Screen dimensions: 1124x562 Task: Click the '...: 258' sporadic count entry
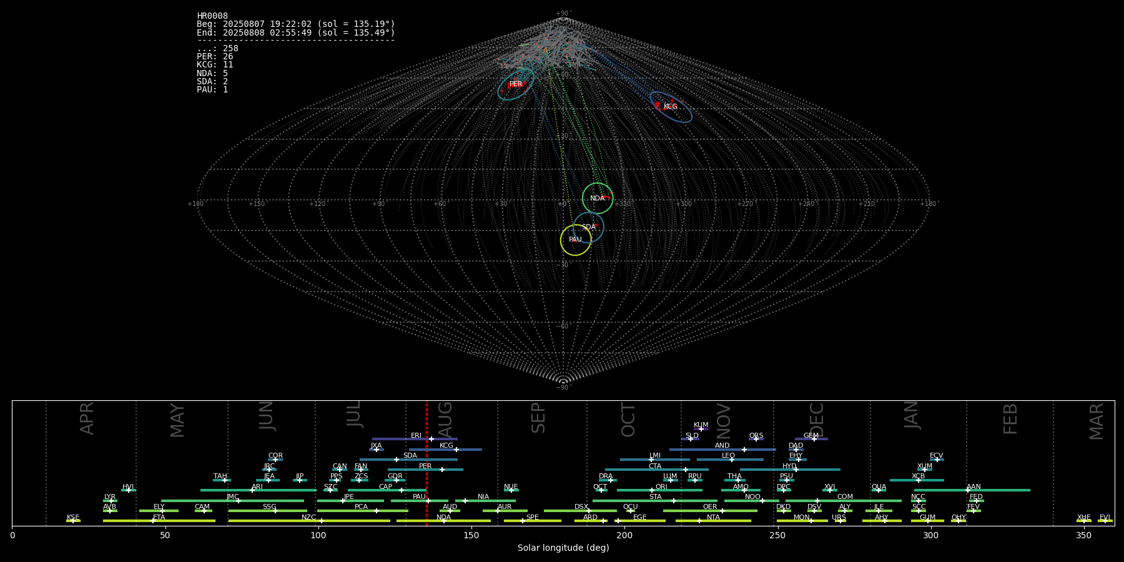(217, 49)
